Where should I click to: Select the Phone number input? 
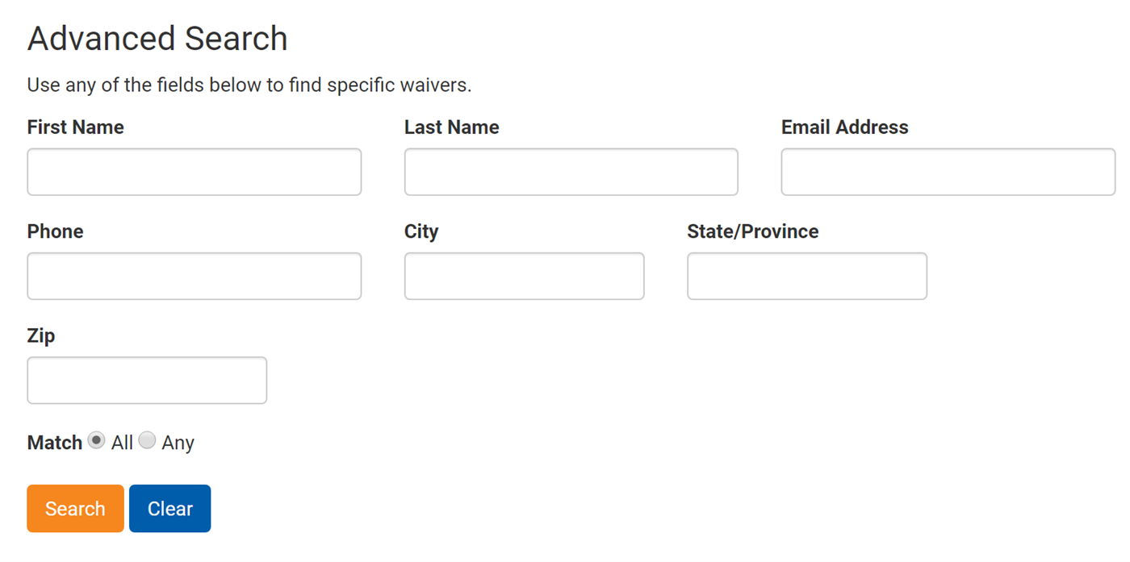(x=194, y=276)
